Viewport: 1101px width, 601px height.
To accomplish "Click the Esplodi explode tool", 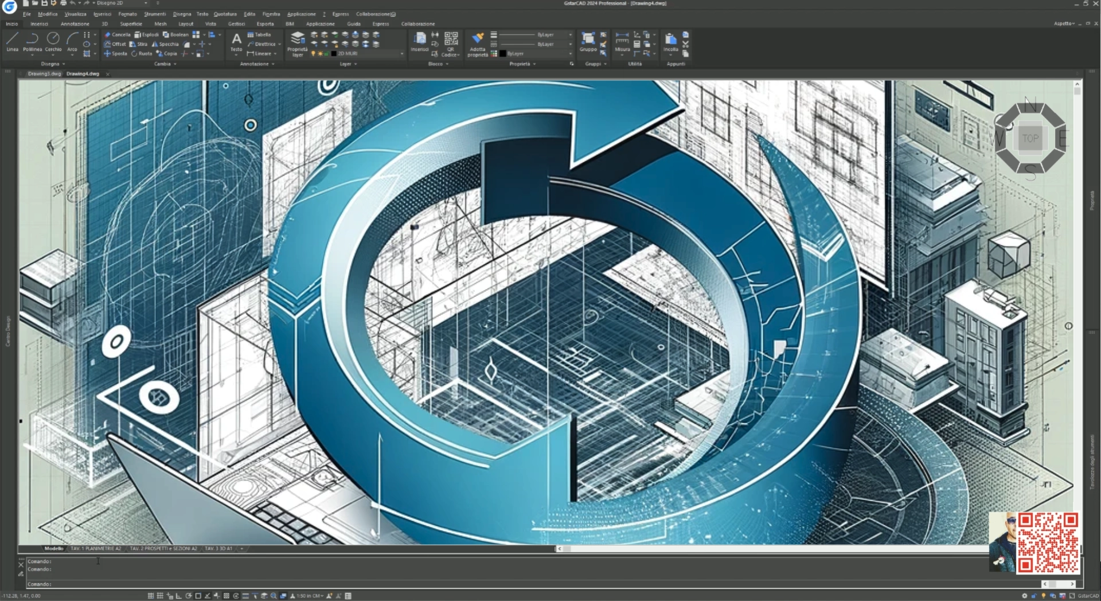I will pos(146,34).
